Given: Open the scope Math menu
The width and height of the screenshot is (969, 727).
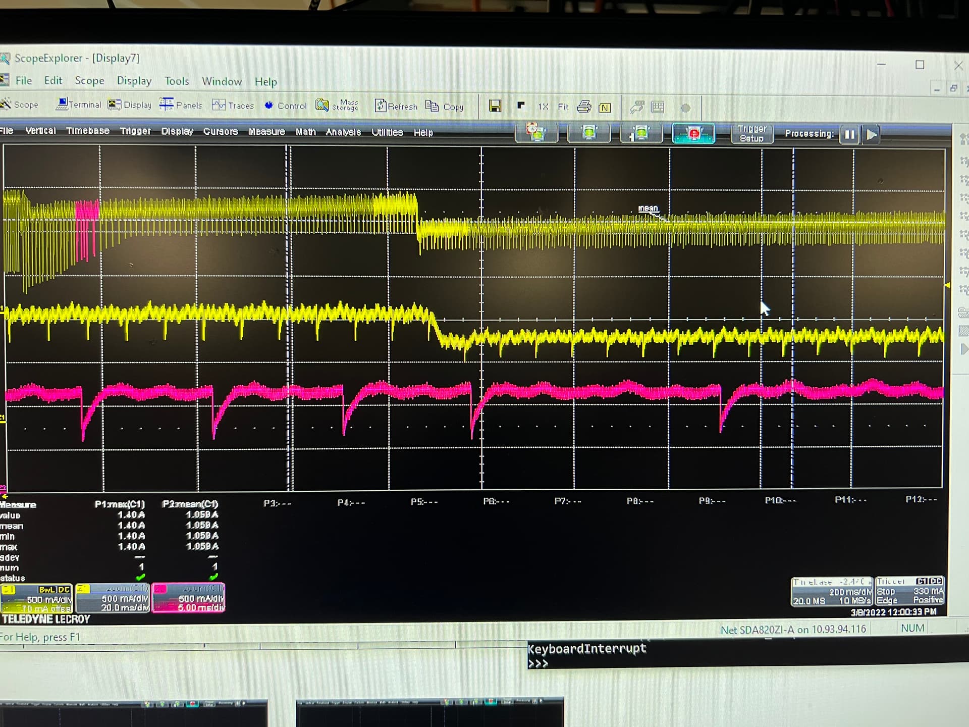Looking at the screenshot, I should (305, 132).
